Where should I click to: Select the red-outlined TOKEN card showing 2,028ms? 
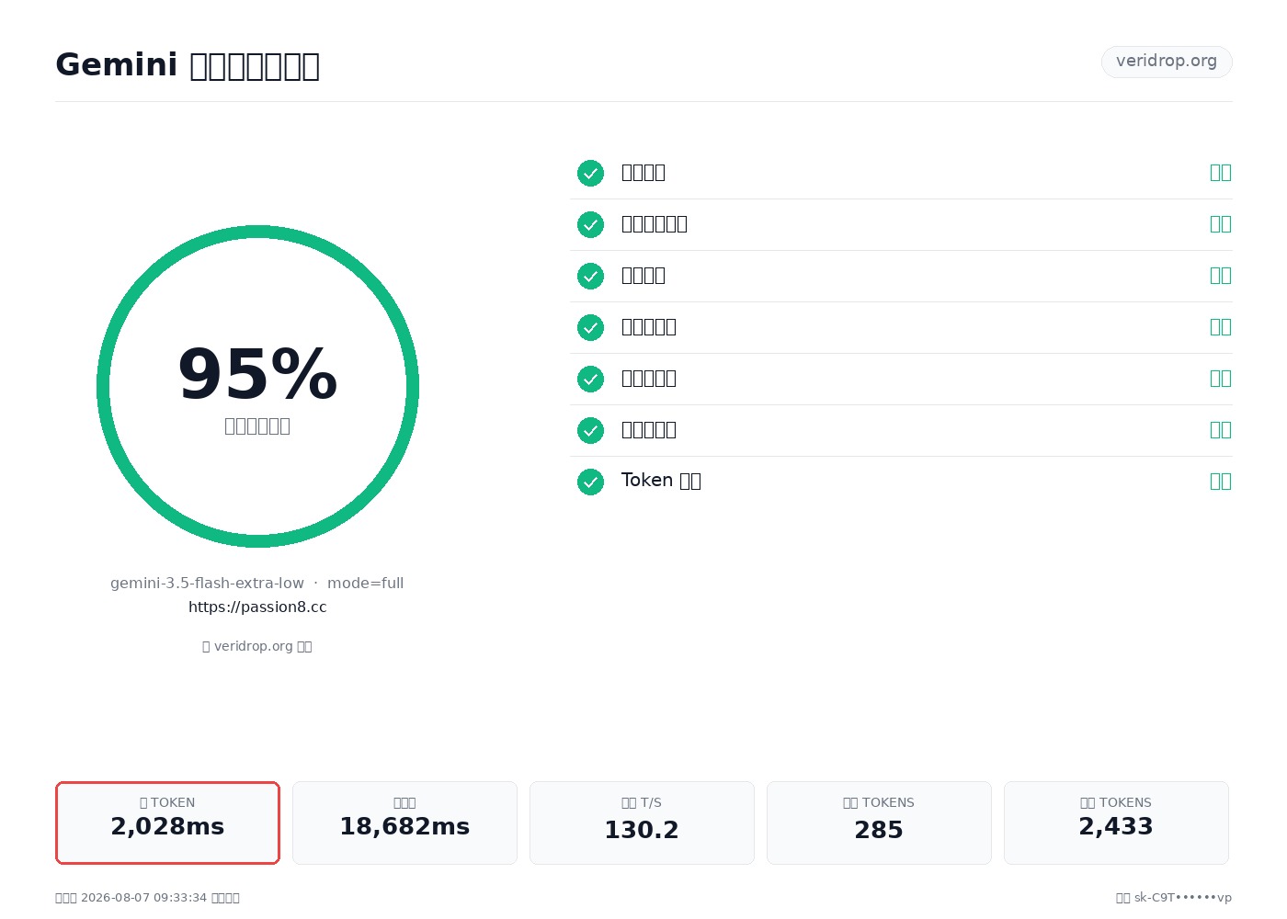coord(167,823)
